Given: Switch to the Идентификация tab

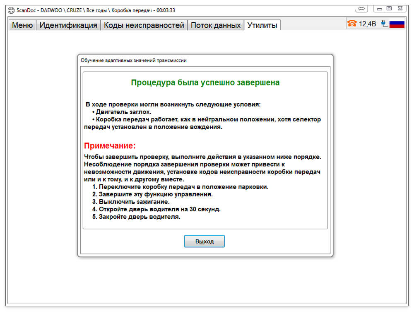Looking at the screenshot, I should tap(68, 25).
